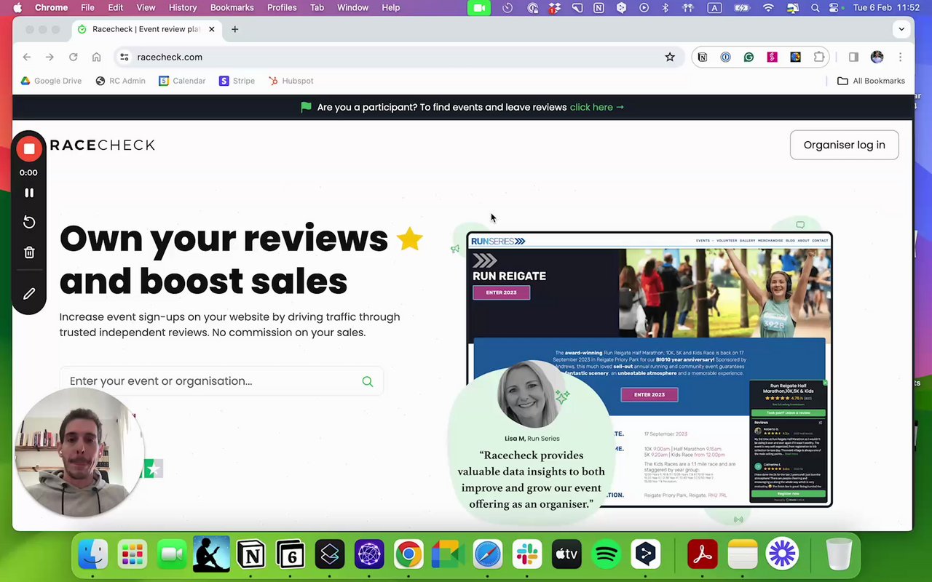This screenshot has height=582, width=932.
Task: Click the magnifier icon in the event search box
Action: (368, 381)
